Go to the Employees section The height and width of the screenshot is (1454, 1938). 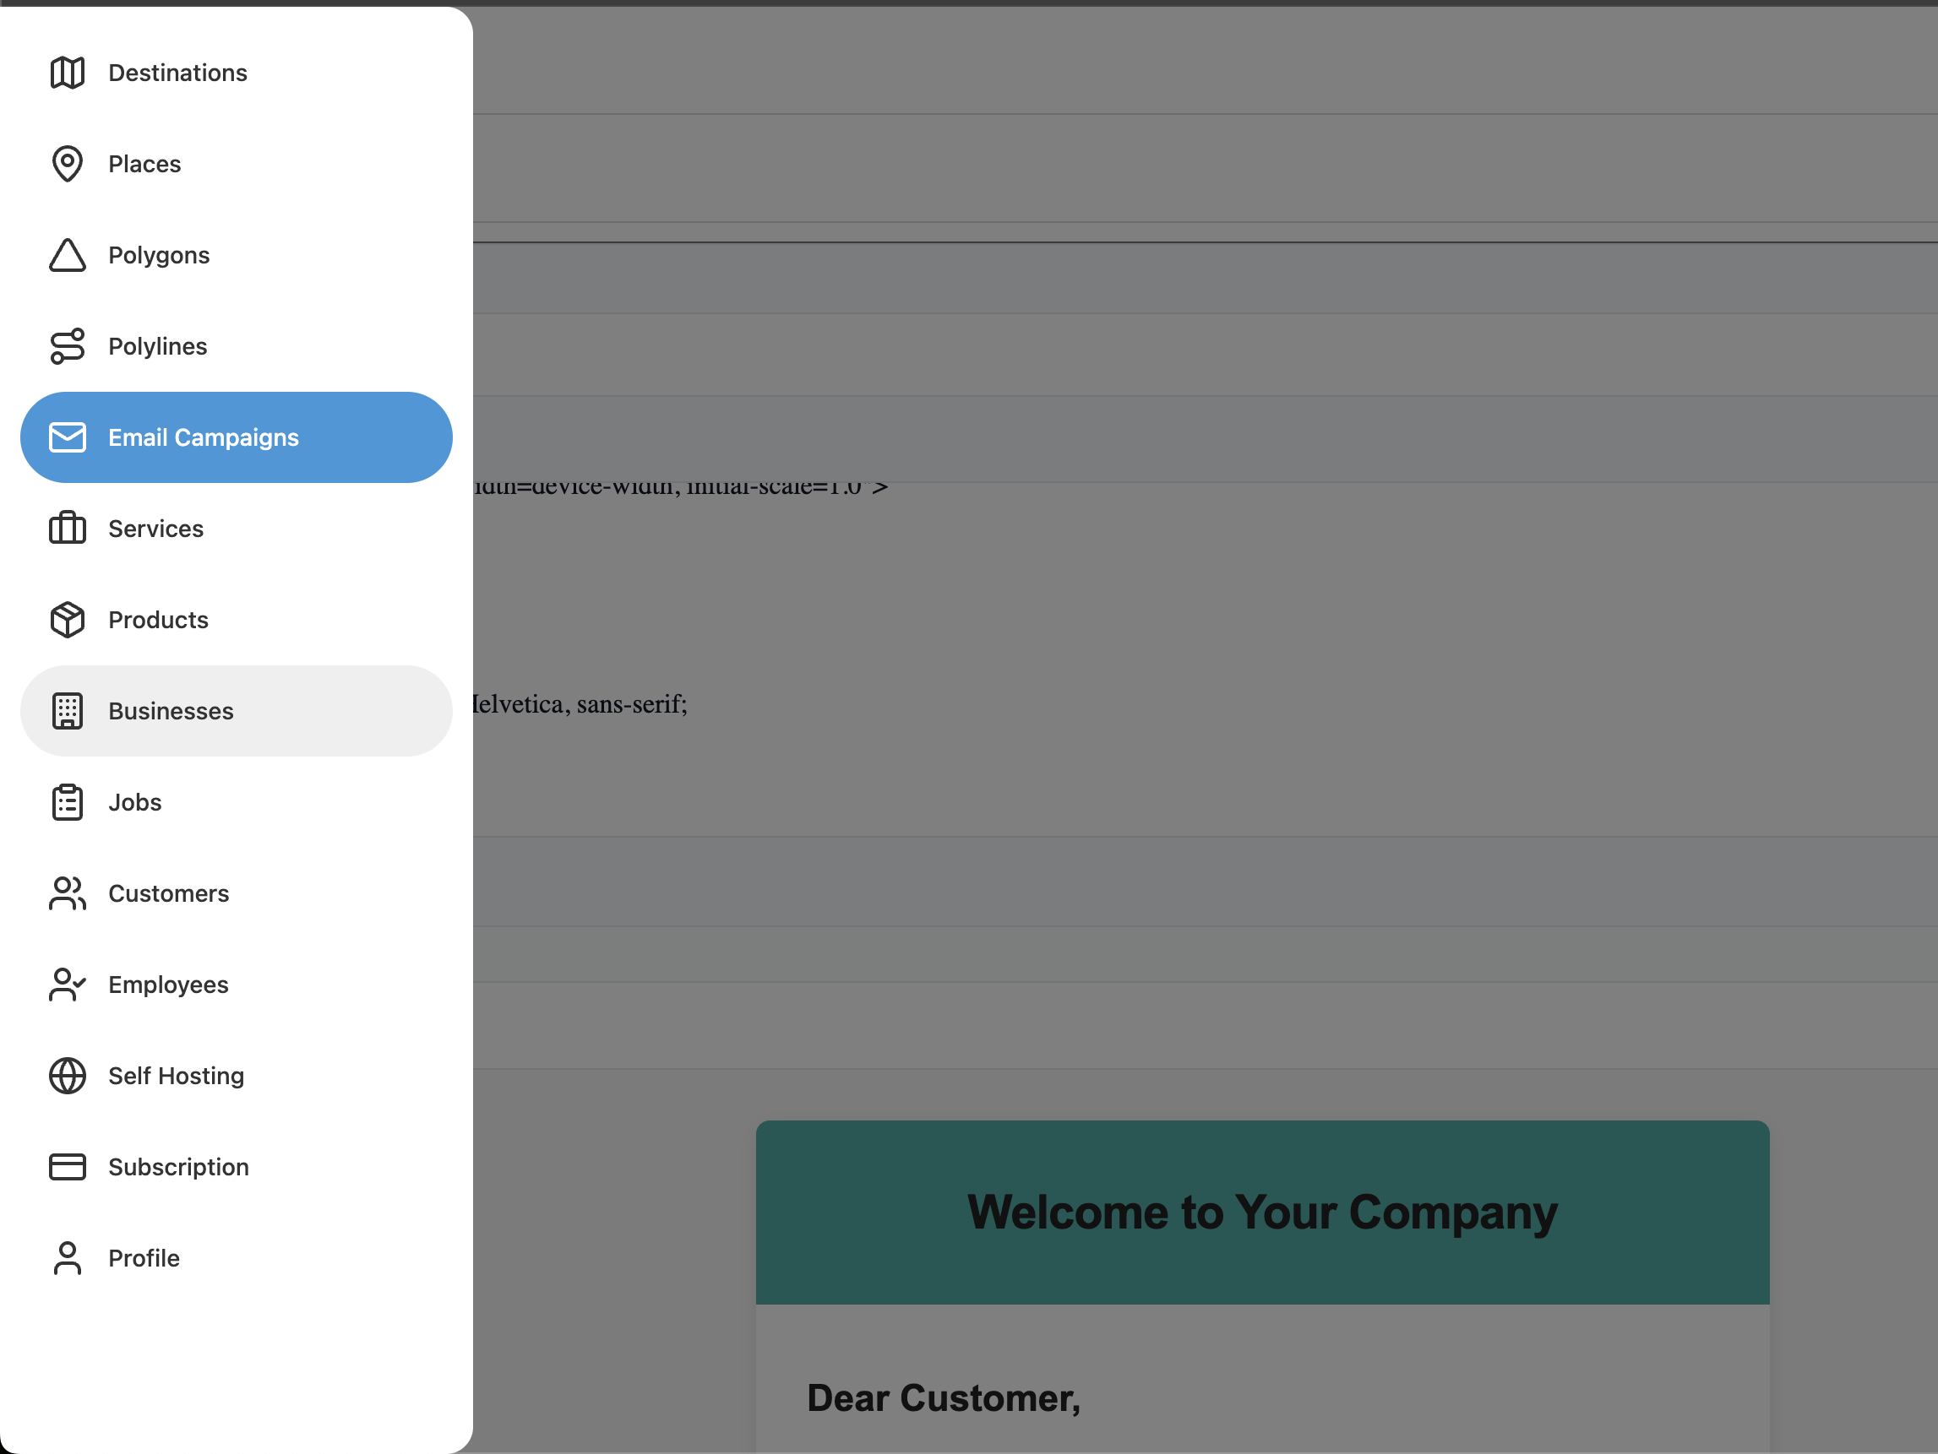click(168, 985)
